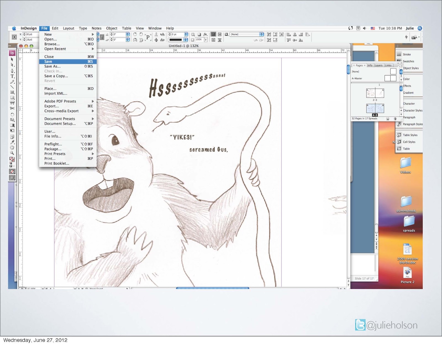Open the Spotlight search icon
The height and width of the screenshot is (345, 442).
click(x=420, y=28)
